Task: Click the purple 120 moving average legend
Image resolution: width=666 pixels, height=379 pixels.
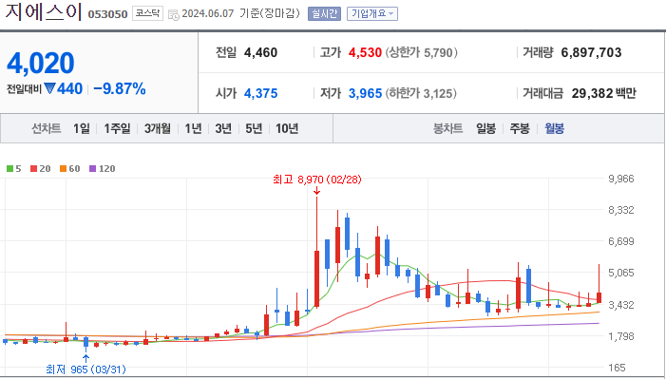Action: [x=103, y=169]
